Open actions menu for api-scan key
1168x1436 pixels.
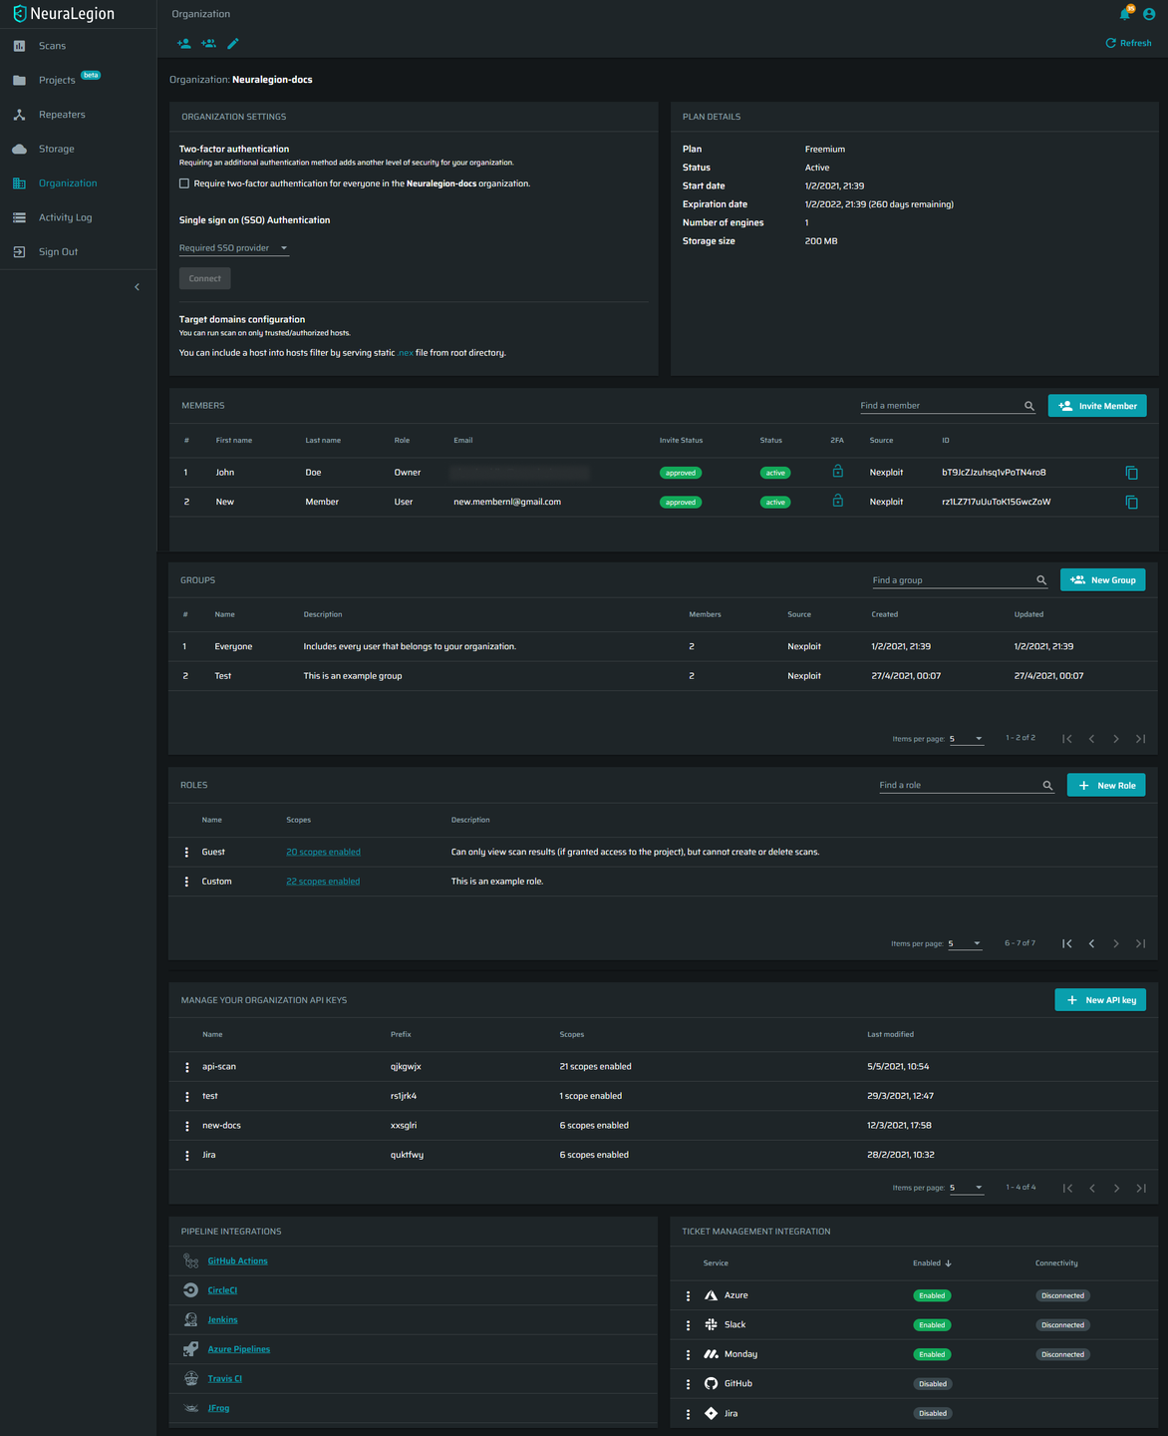[x=187, y=1067]
